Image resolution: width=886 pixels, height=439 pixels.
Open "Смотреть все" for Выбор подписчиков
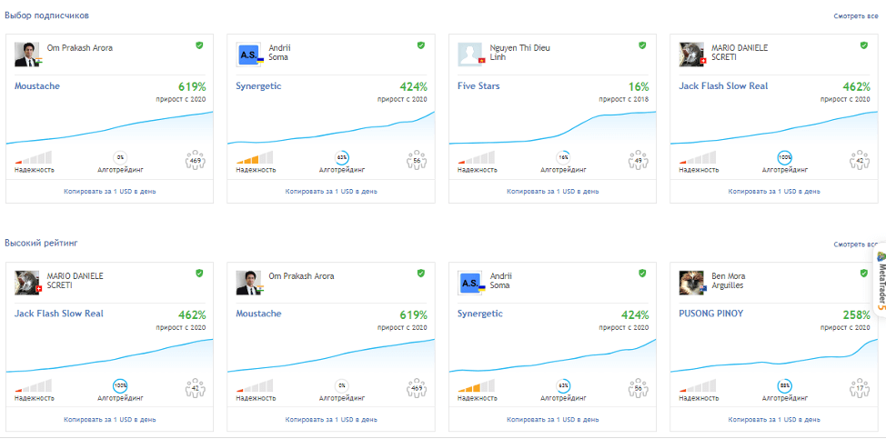click(x=855, y=16)
